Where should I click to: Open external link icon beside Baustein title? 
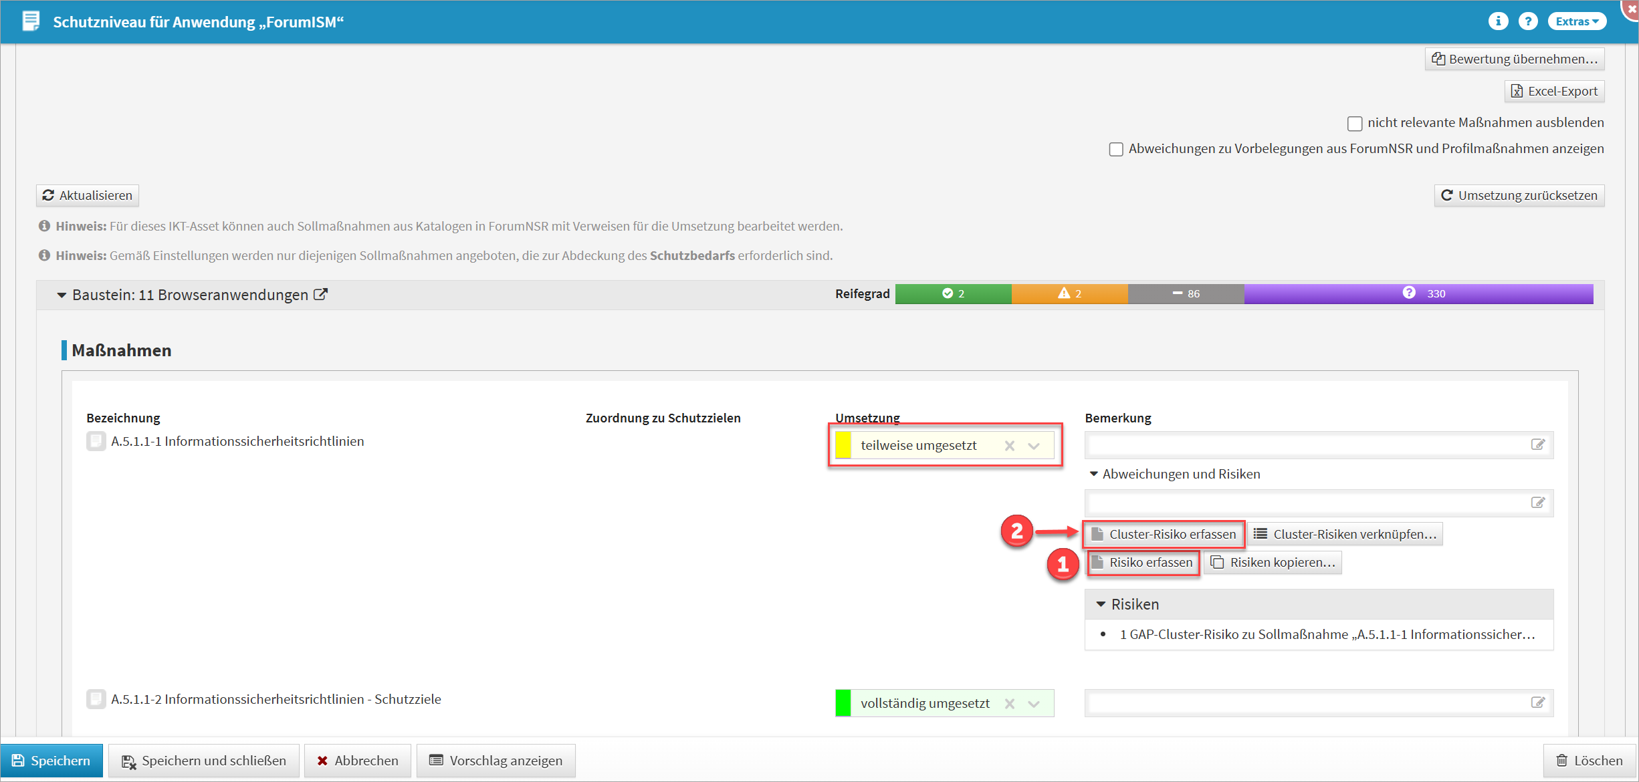pos(321,294)
